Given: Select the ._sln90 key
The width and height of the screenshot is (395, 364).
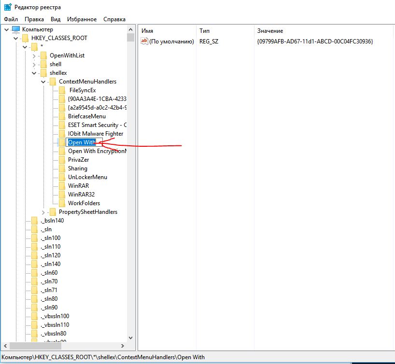Looking at the screenshot, I should tap(49, 308).
